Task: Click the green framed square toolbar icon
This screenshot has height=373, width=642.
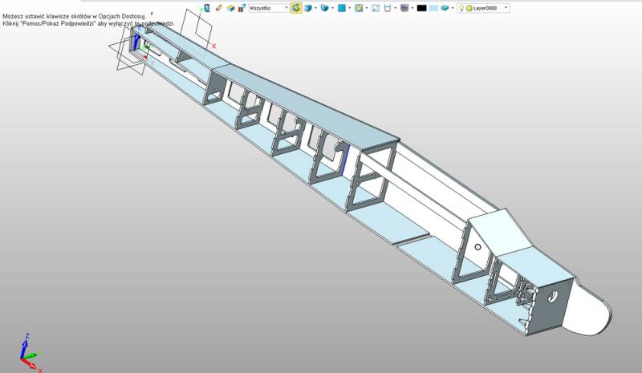Action: pos(357,7)
